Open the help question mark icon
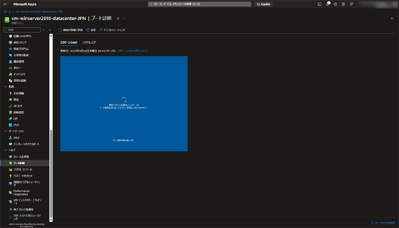This screenshot has height=228, width=399. click(343, 4)
